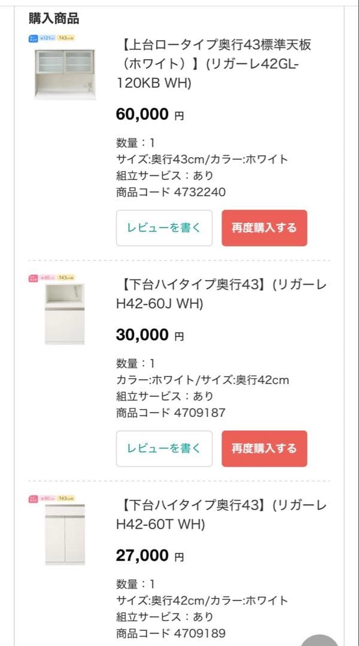The width and height of the screenshot is (359, 646).
Task: Click the 再度購入する button for the 30,000円 item
Action: [265, 449]
